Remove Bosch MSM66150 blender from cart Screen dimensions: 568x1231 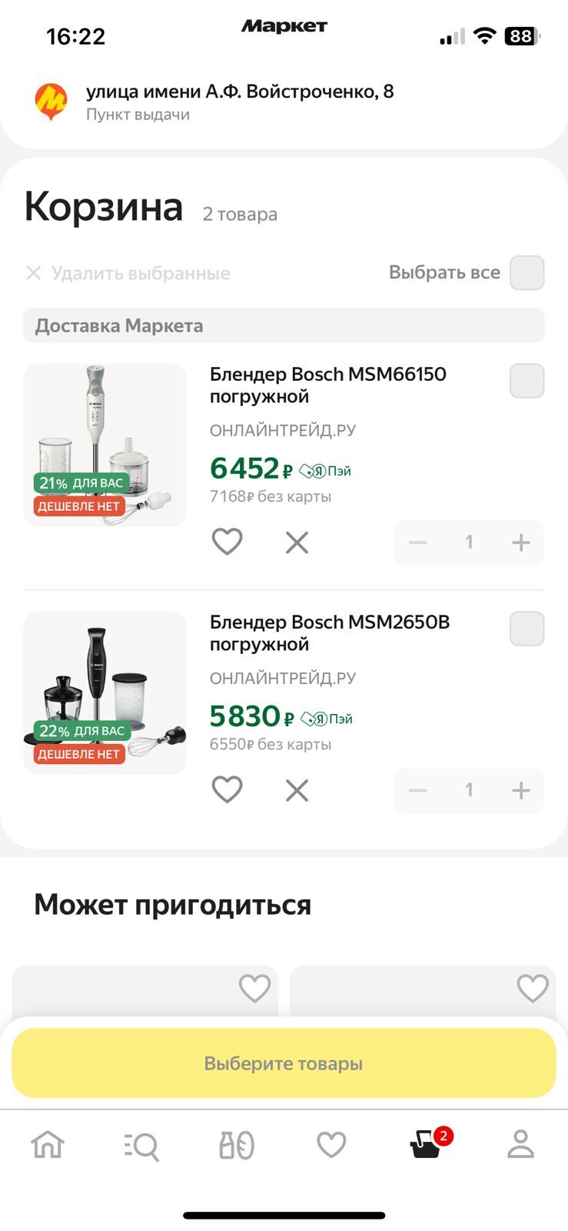click(x=297, y=542)
